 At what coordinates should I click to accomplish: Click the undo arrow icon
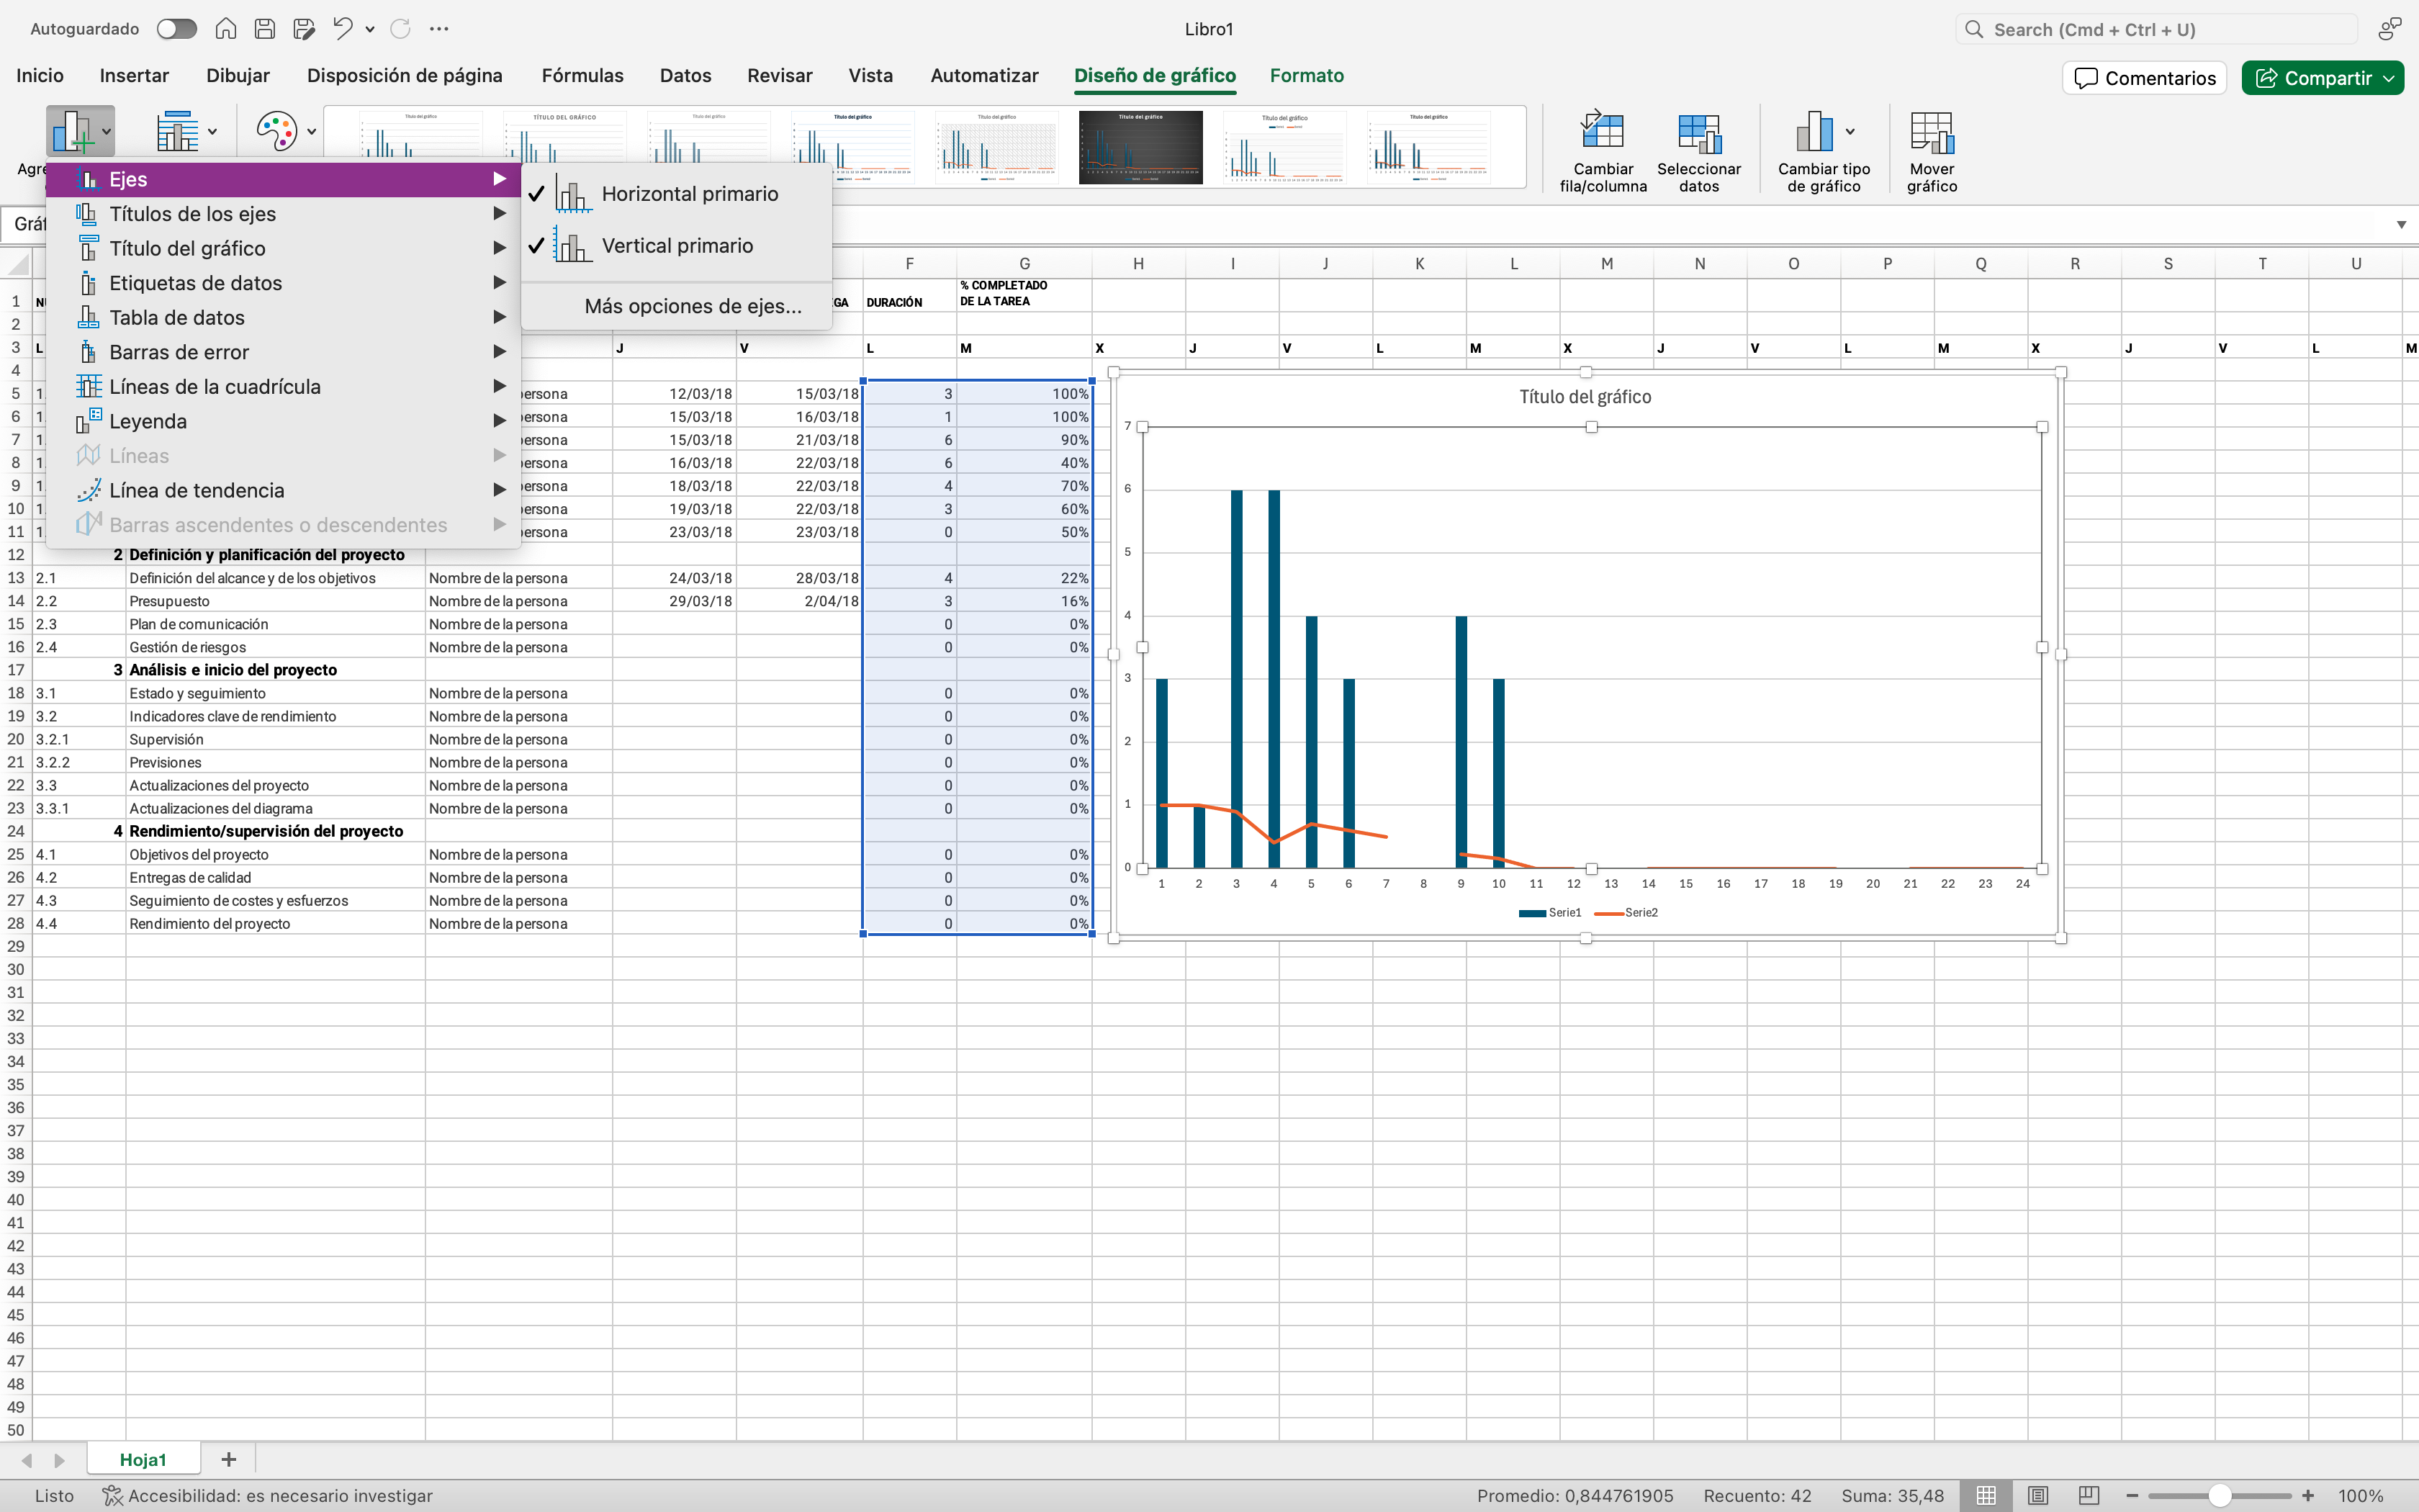tap(343, 29)
